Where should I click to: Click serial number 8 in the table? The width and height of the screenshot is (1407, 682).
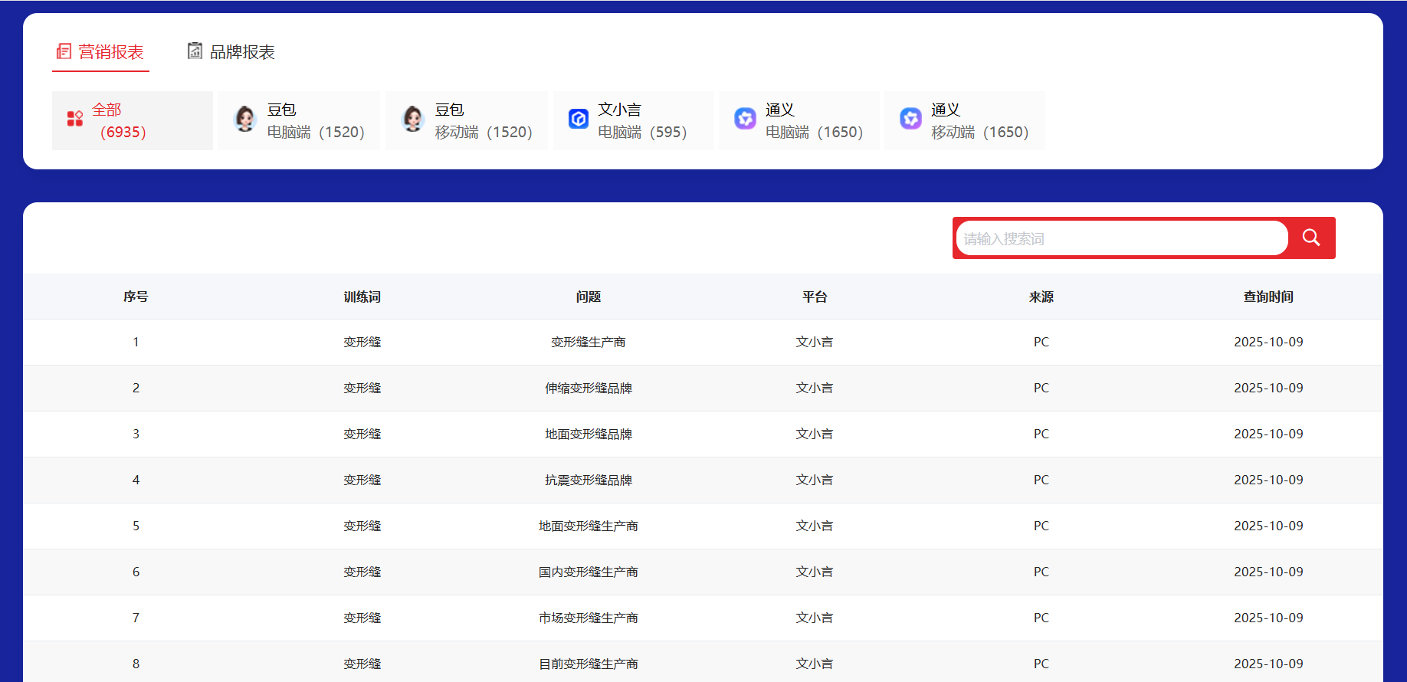[136, 664]
